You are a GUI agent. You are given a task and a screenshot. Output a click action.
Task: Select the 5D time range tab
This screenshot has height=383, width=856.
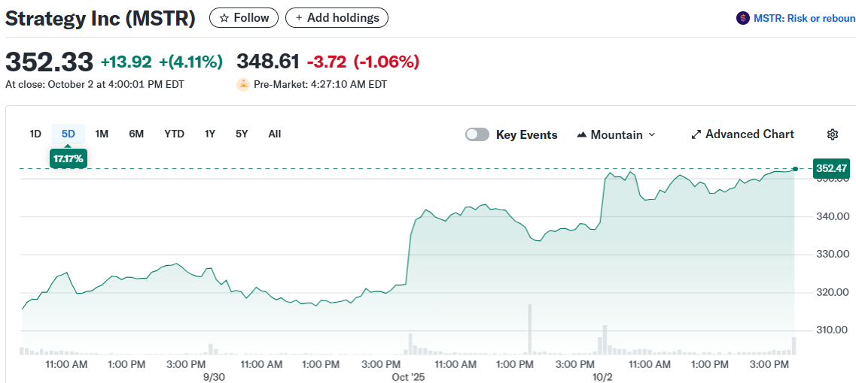coord(69,134)
